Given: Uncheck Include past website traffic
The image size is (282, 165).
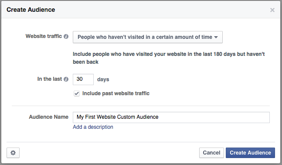Looking at the screenshot, I should [x=77, y=93].
